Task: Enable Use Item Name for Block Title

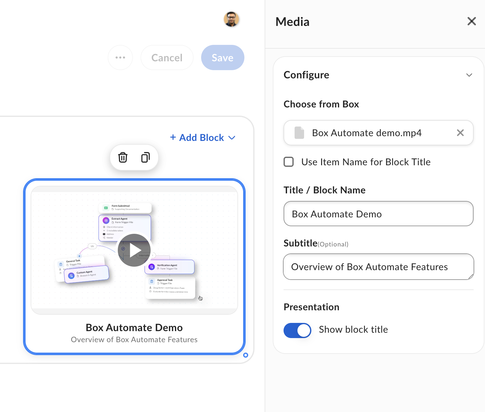Action: (289, 162)
